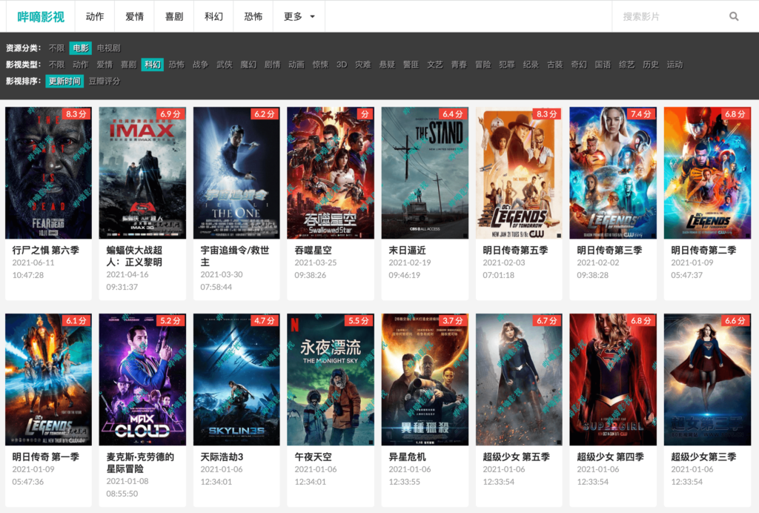The image size is (759, 513).
Task: Filter type by 魔幻
Action: pos(248,64)
